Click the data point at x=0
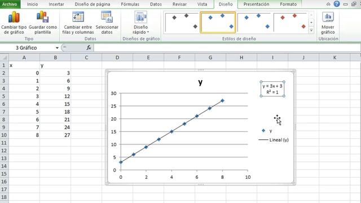Image resolution: width=361 pixels, height=203 pixels. 121,162
